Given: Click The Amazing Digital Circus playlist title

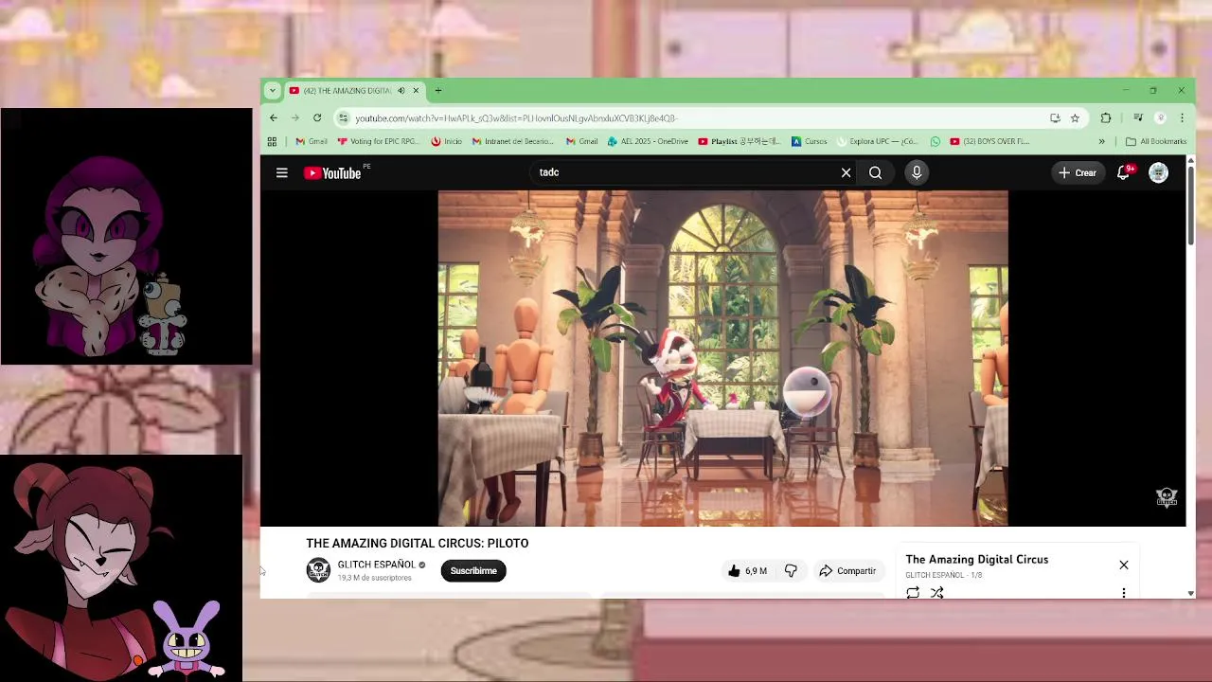Looking at the screenshot, I should coord(977,560).
